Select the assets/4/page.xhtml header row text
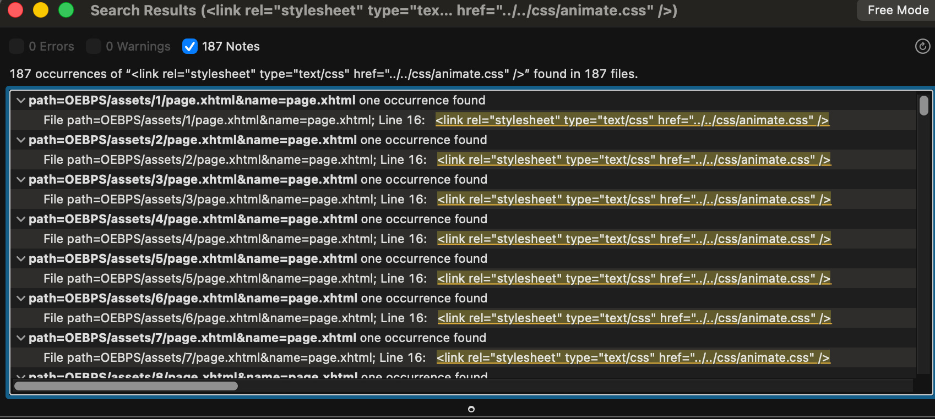935x419 pixels. [258, 219]
